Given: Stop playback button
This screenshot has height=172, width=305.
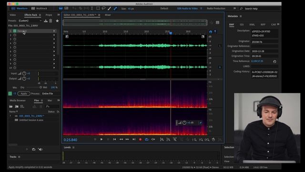Looking at the screenshot, I should coord(95,140).
